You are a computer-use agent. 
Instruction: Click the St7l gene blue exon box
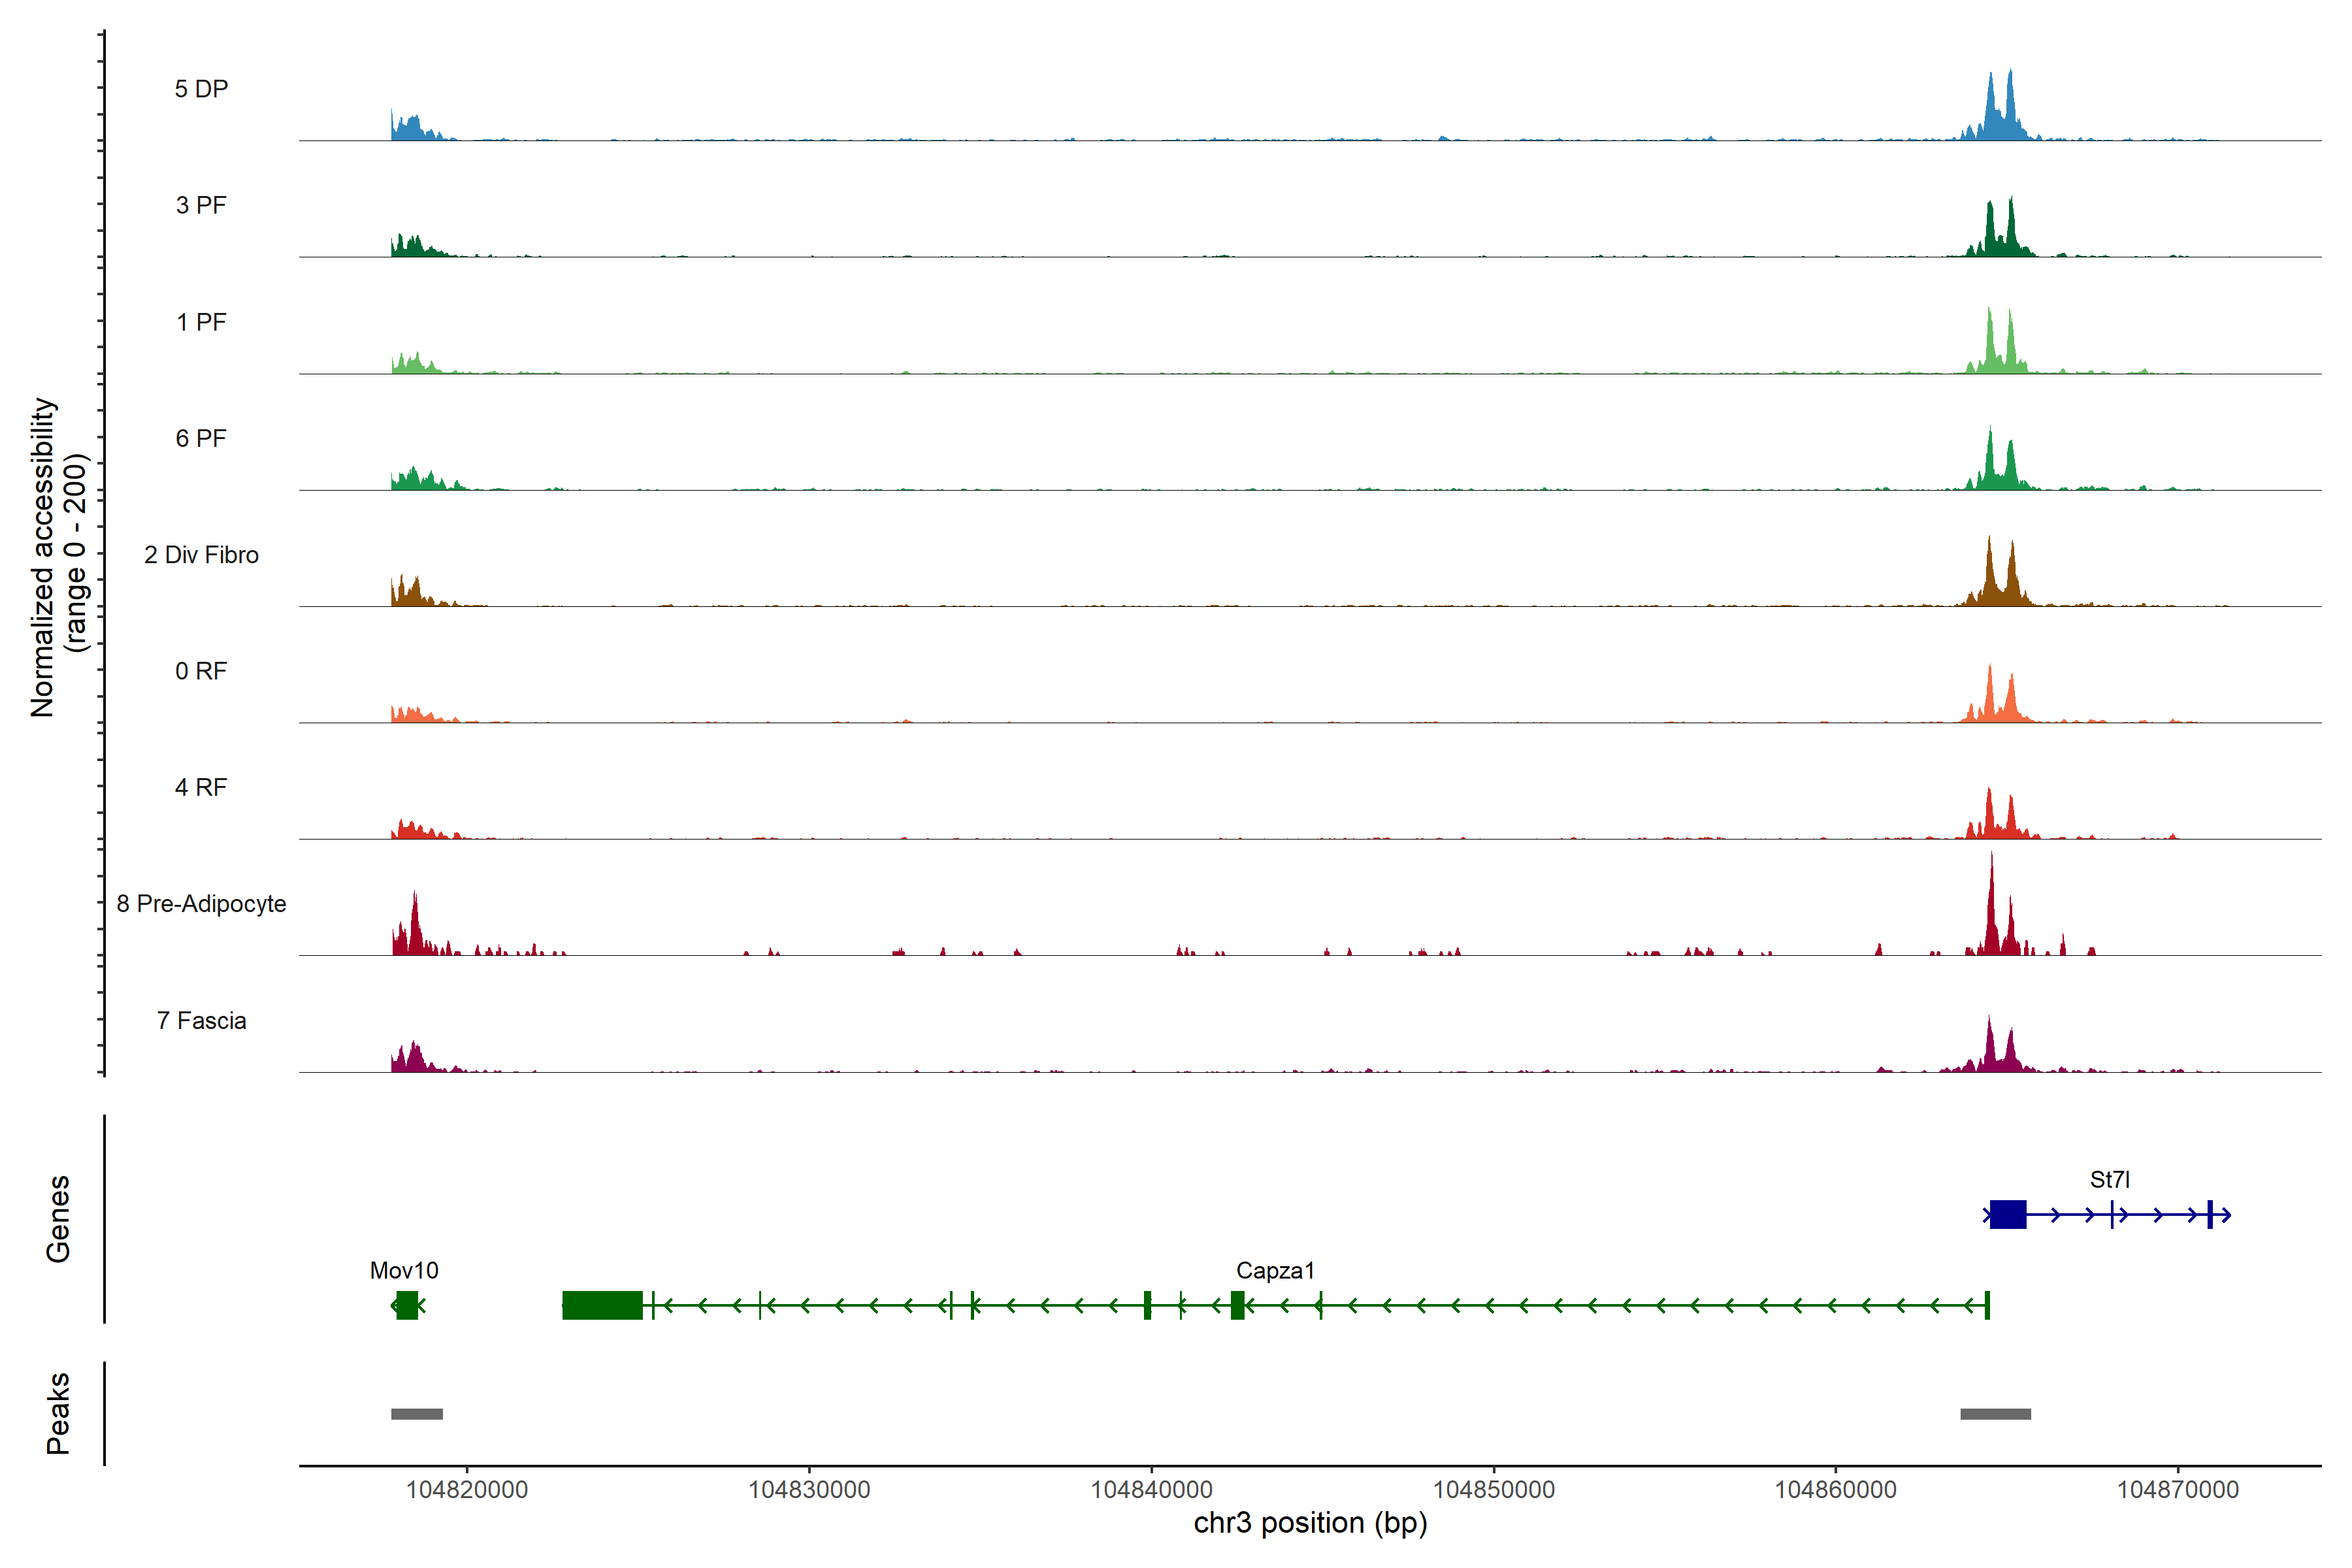coord(2007,1214)
